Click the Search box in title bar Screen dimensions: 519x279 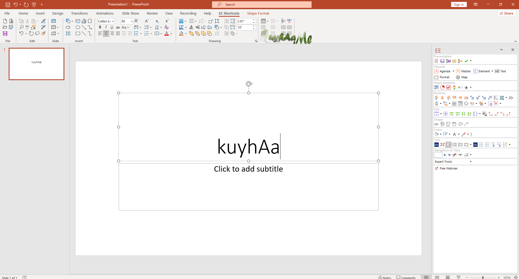pyautogui.click(x=262, y=4)
